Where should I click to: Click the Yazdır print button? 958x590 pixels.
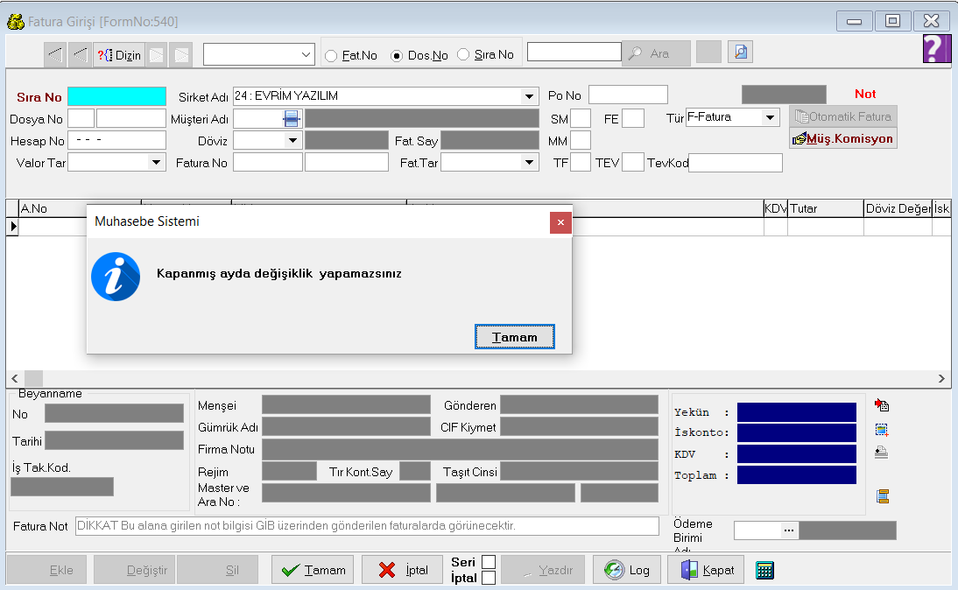coord(543,570)
